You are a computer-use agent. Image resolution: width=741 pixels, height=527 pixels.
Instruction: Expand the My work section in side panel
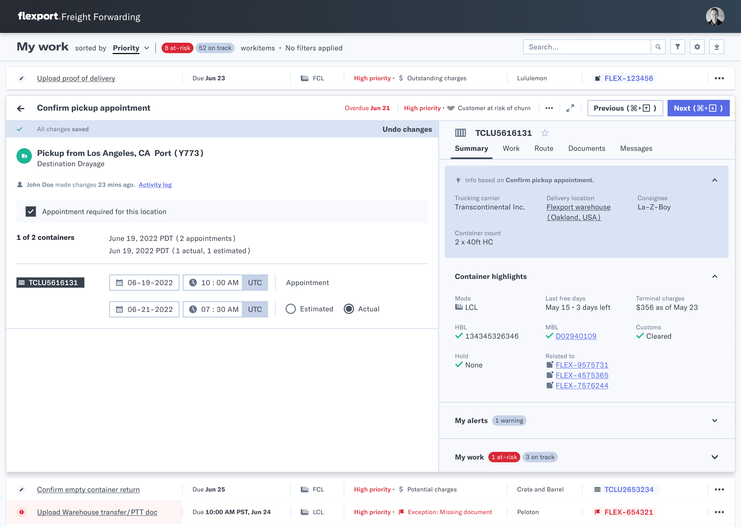point(715,457)
